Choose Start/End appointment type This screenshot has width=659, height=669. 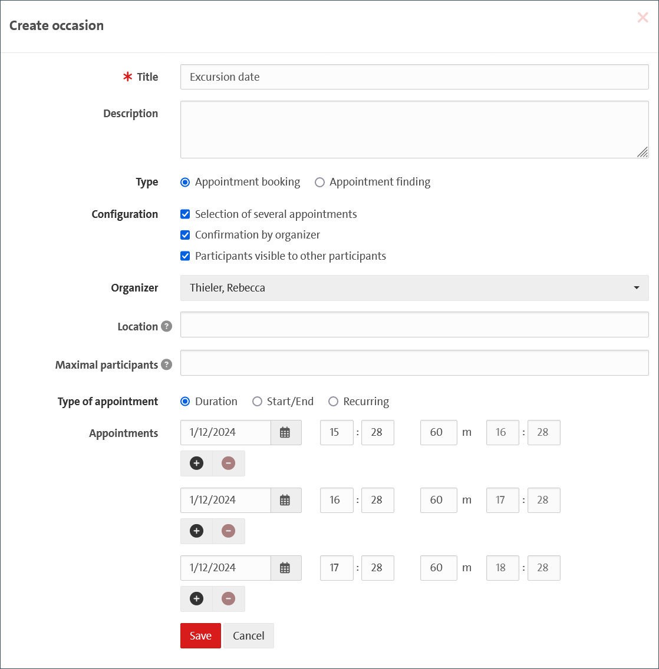pos(257,402)
